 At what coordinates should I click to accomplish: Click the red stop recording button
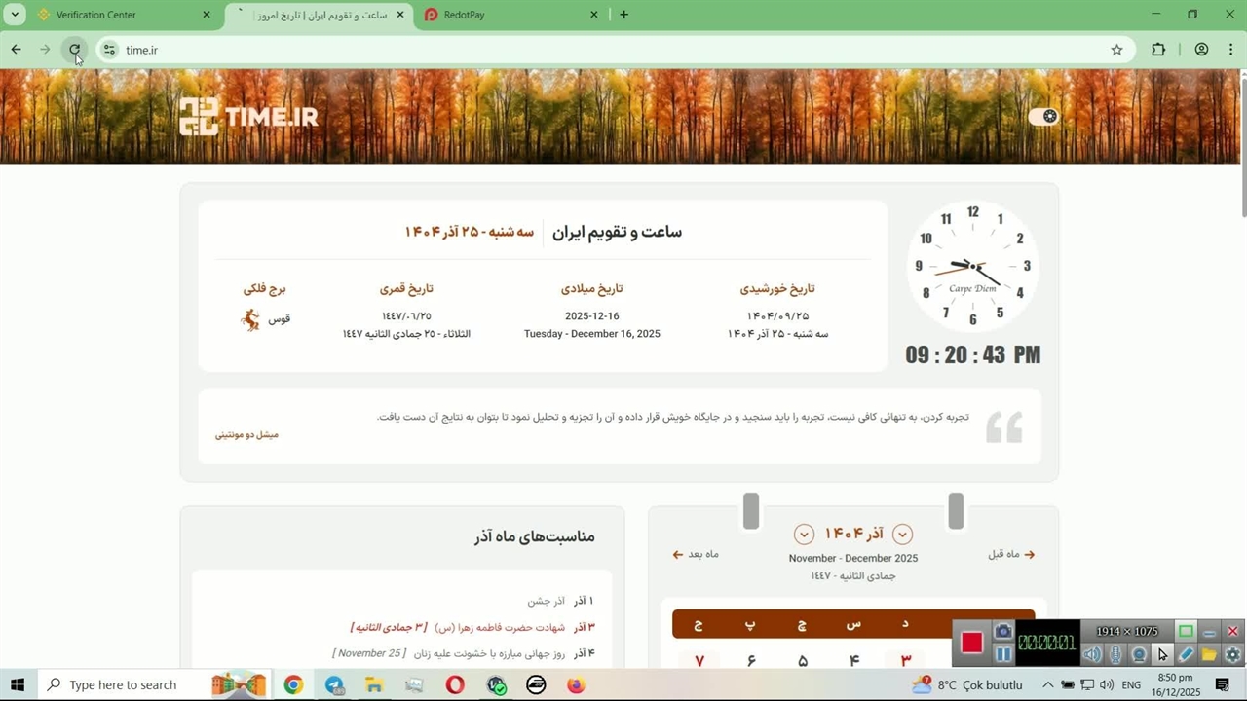tap(971, 643)
